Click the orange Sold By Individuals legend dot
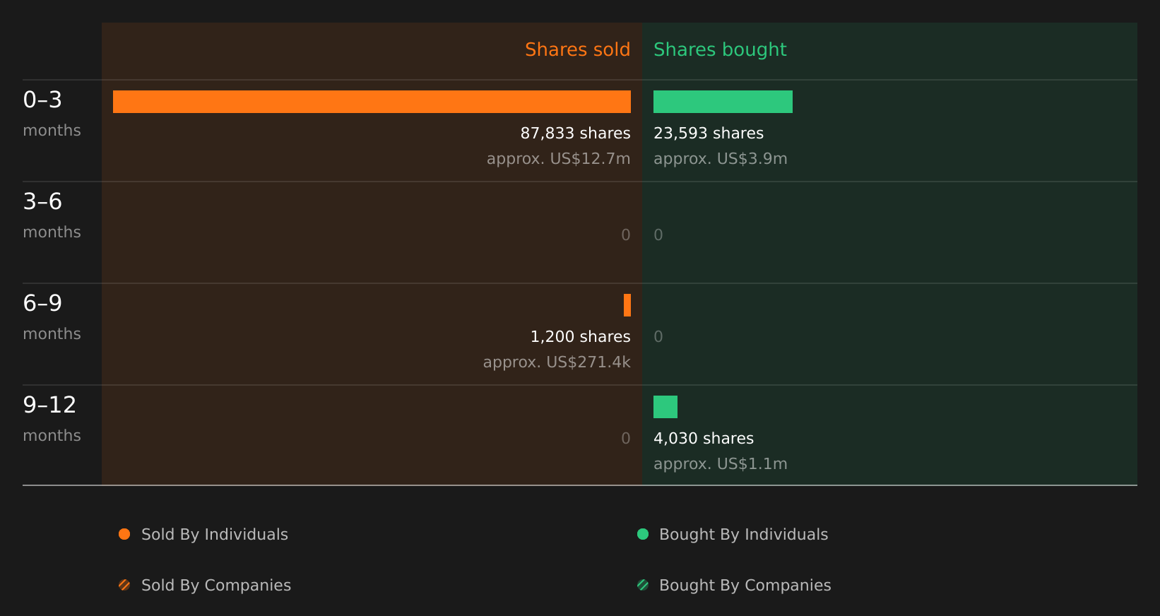Screen dimensions: 1160x616 click(x=124, y=534)
